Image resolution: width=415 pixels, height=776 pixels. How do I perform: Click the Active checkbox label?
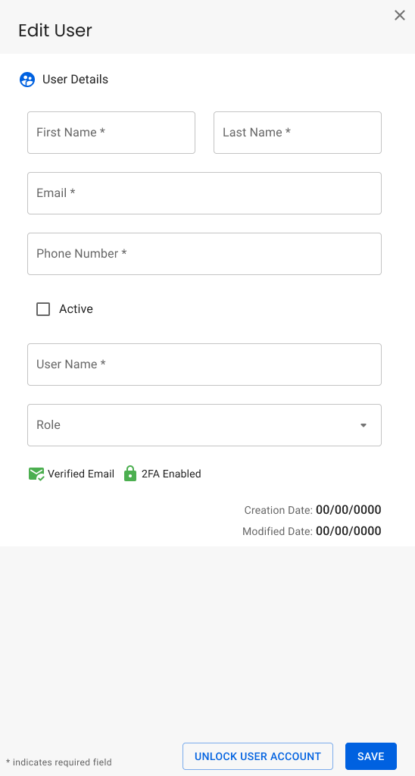76,309
